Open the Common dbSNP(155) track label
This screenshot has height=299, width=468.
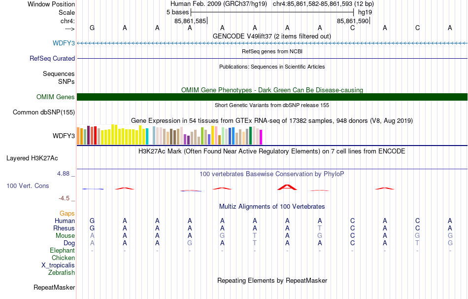[x=43, y=112]
